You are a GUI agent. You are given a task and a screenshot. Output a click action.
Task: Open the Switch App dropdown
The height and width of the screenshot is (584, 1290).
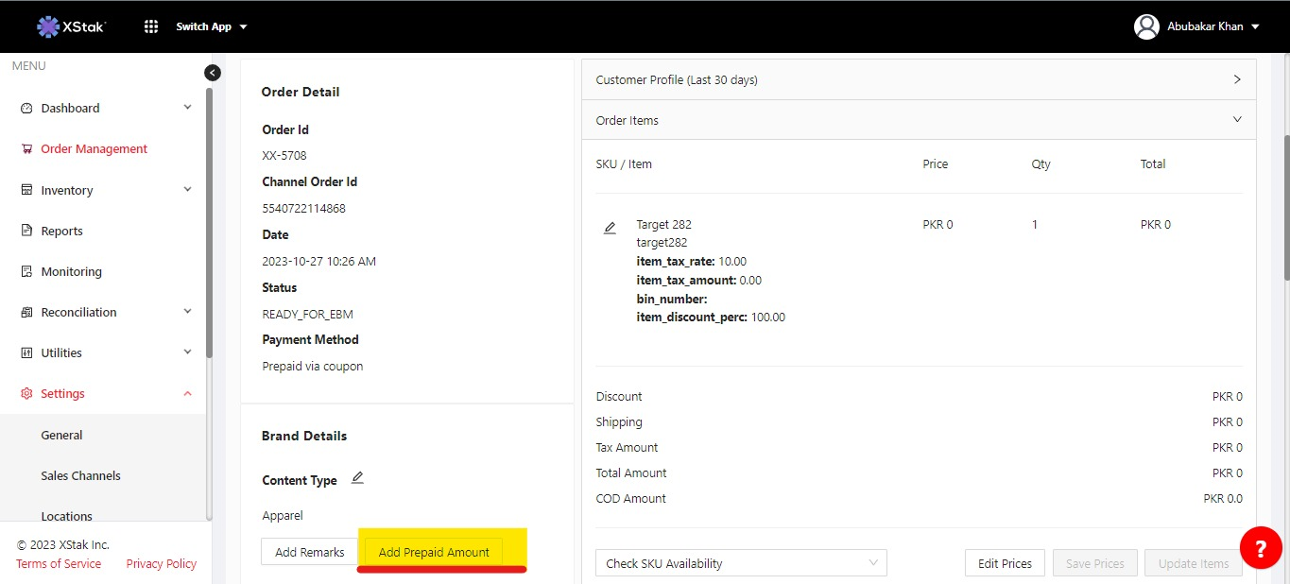click(x=212, y=26)
